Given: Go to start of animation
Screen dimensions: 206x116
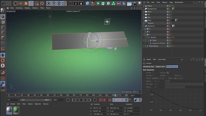Looking at the screenshot, I should [x=68, y=100].
